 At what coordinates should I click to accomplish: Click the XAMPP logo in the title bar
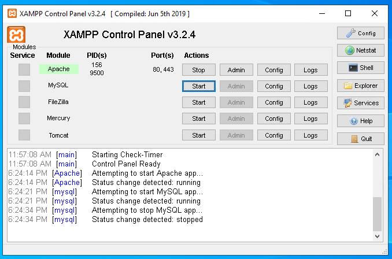pyautogui.click(x=12, y=13)
